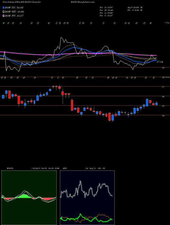Click the large red candle after the gap down
Screen dimensions: 170x225
click(x=72, y=105)
